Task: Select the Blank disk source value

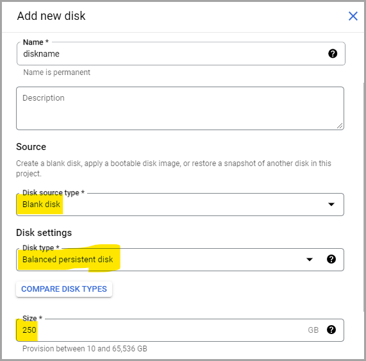Action: click(41, 205)
